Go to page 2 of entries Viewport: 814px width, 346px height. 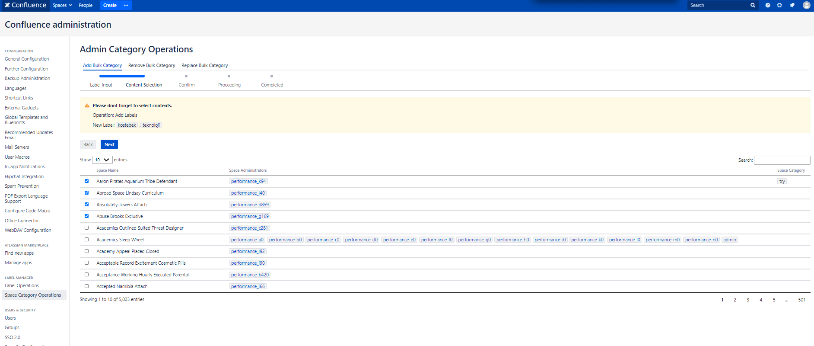735,300
